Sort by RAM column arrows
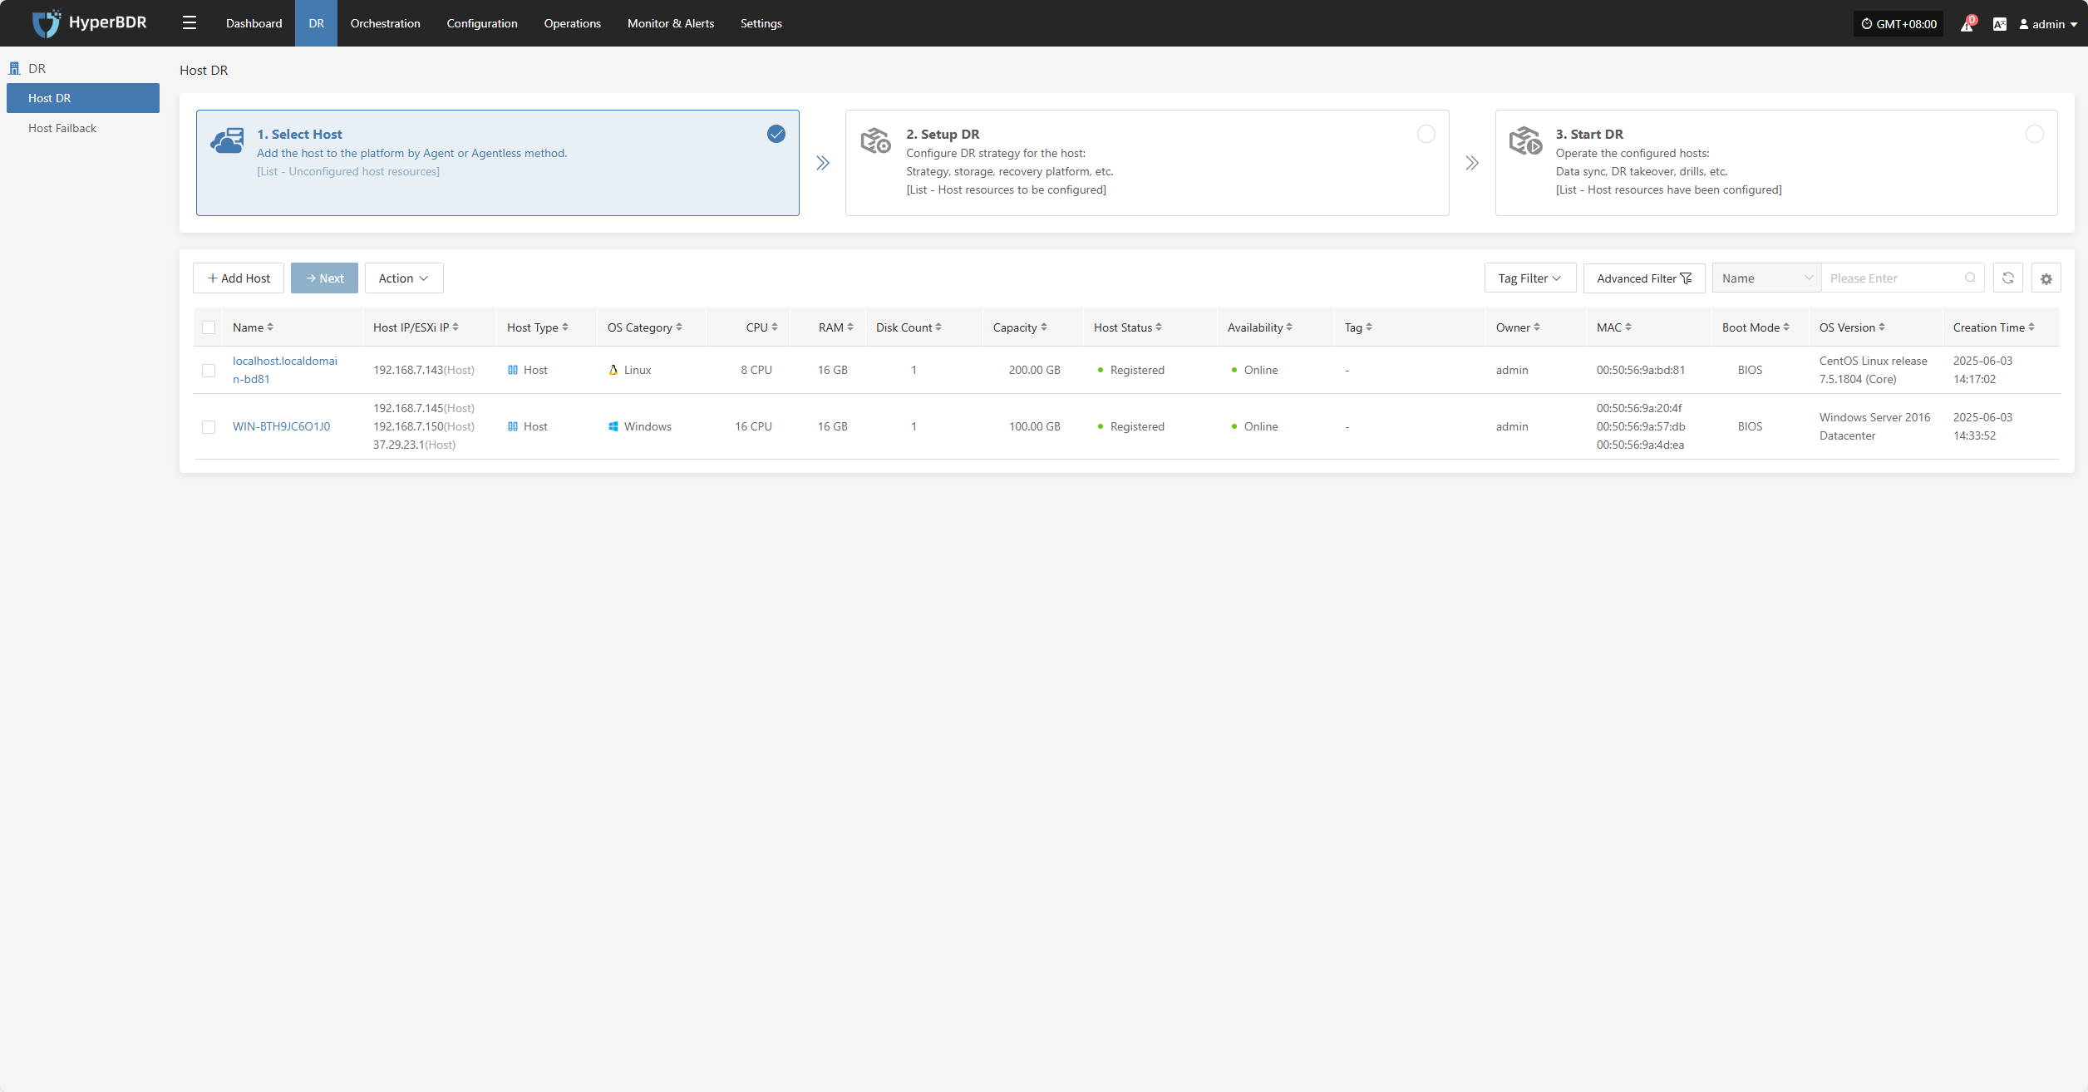The width and height of the screenshot is (2088, 1092). [850, 327]
